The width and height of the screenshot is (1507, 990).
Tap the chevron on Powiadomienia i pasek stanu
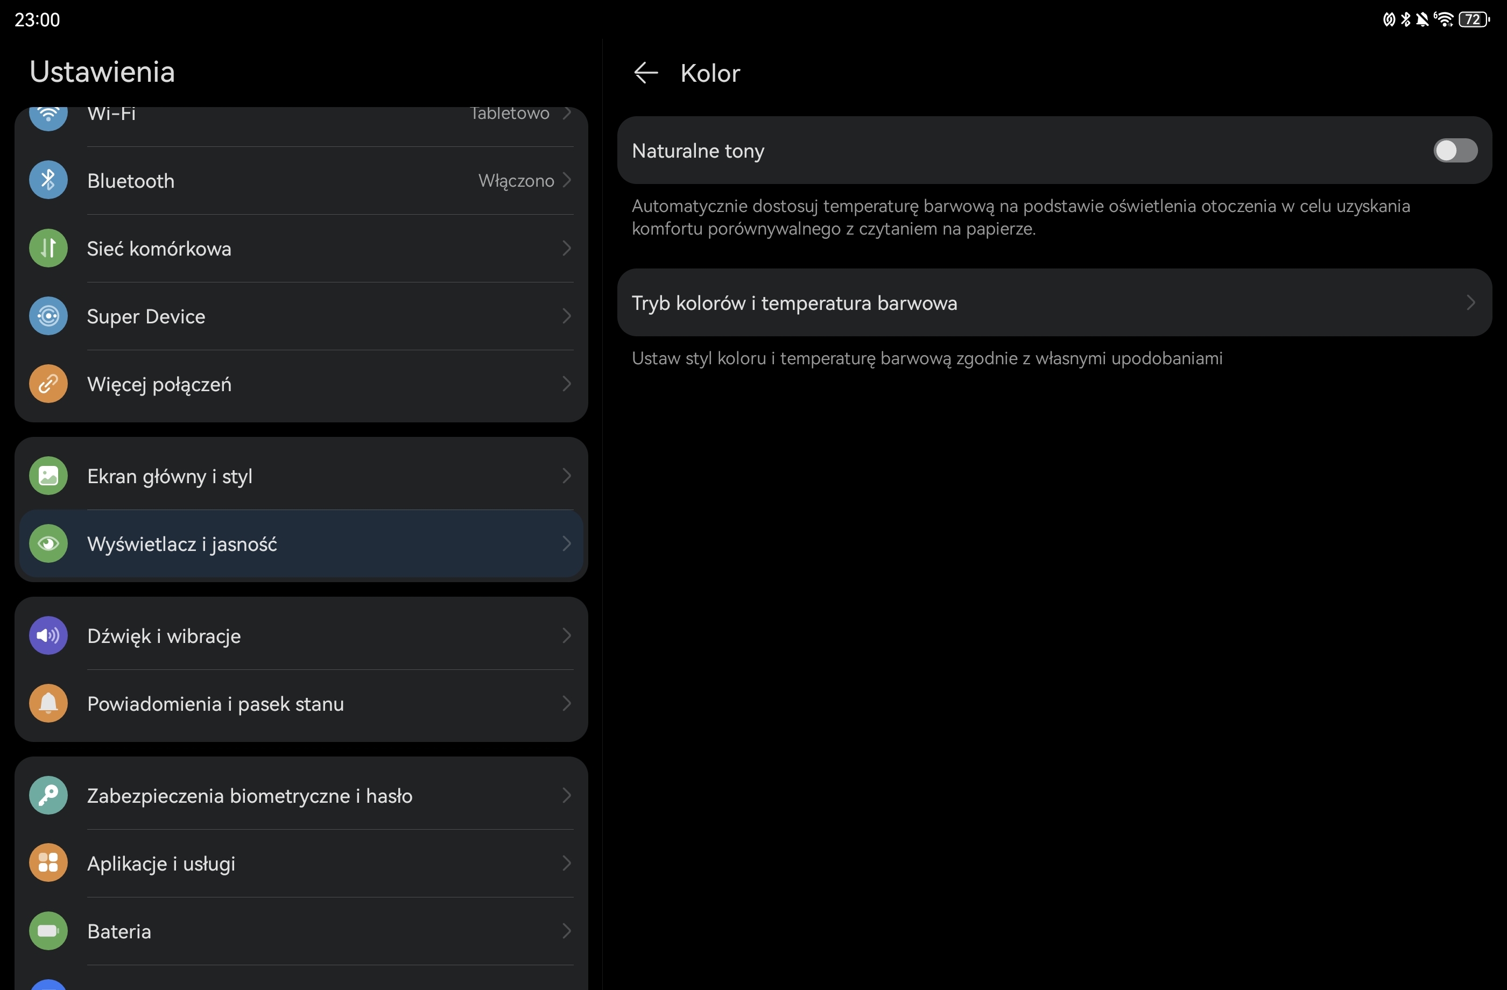coord(567,703)
